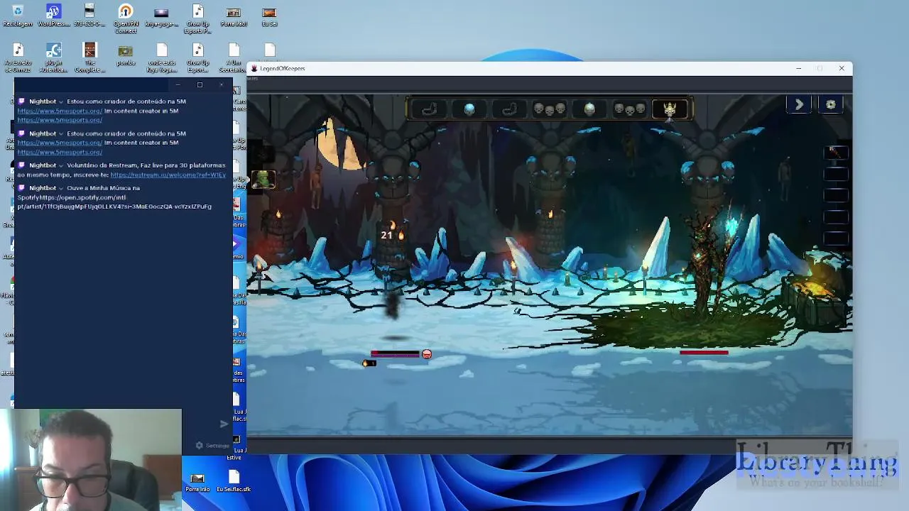Select the top-row 'Eu Sei' desktop thumbnail
The height and width of the screenshot is (511, 909).
click(269, 16)
